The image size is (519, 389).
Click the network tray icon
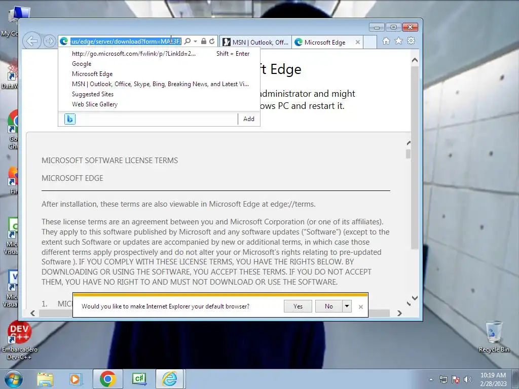point(443,379)
